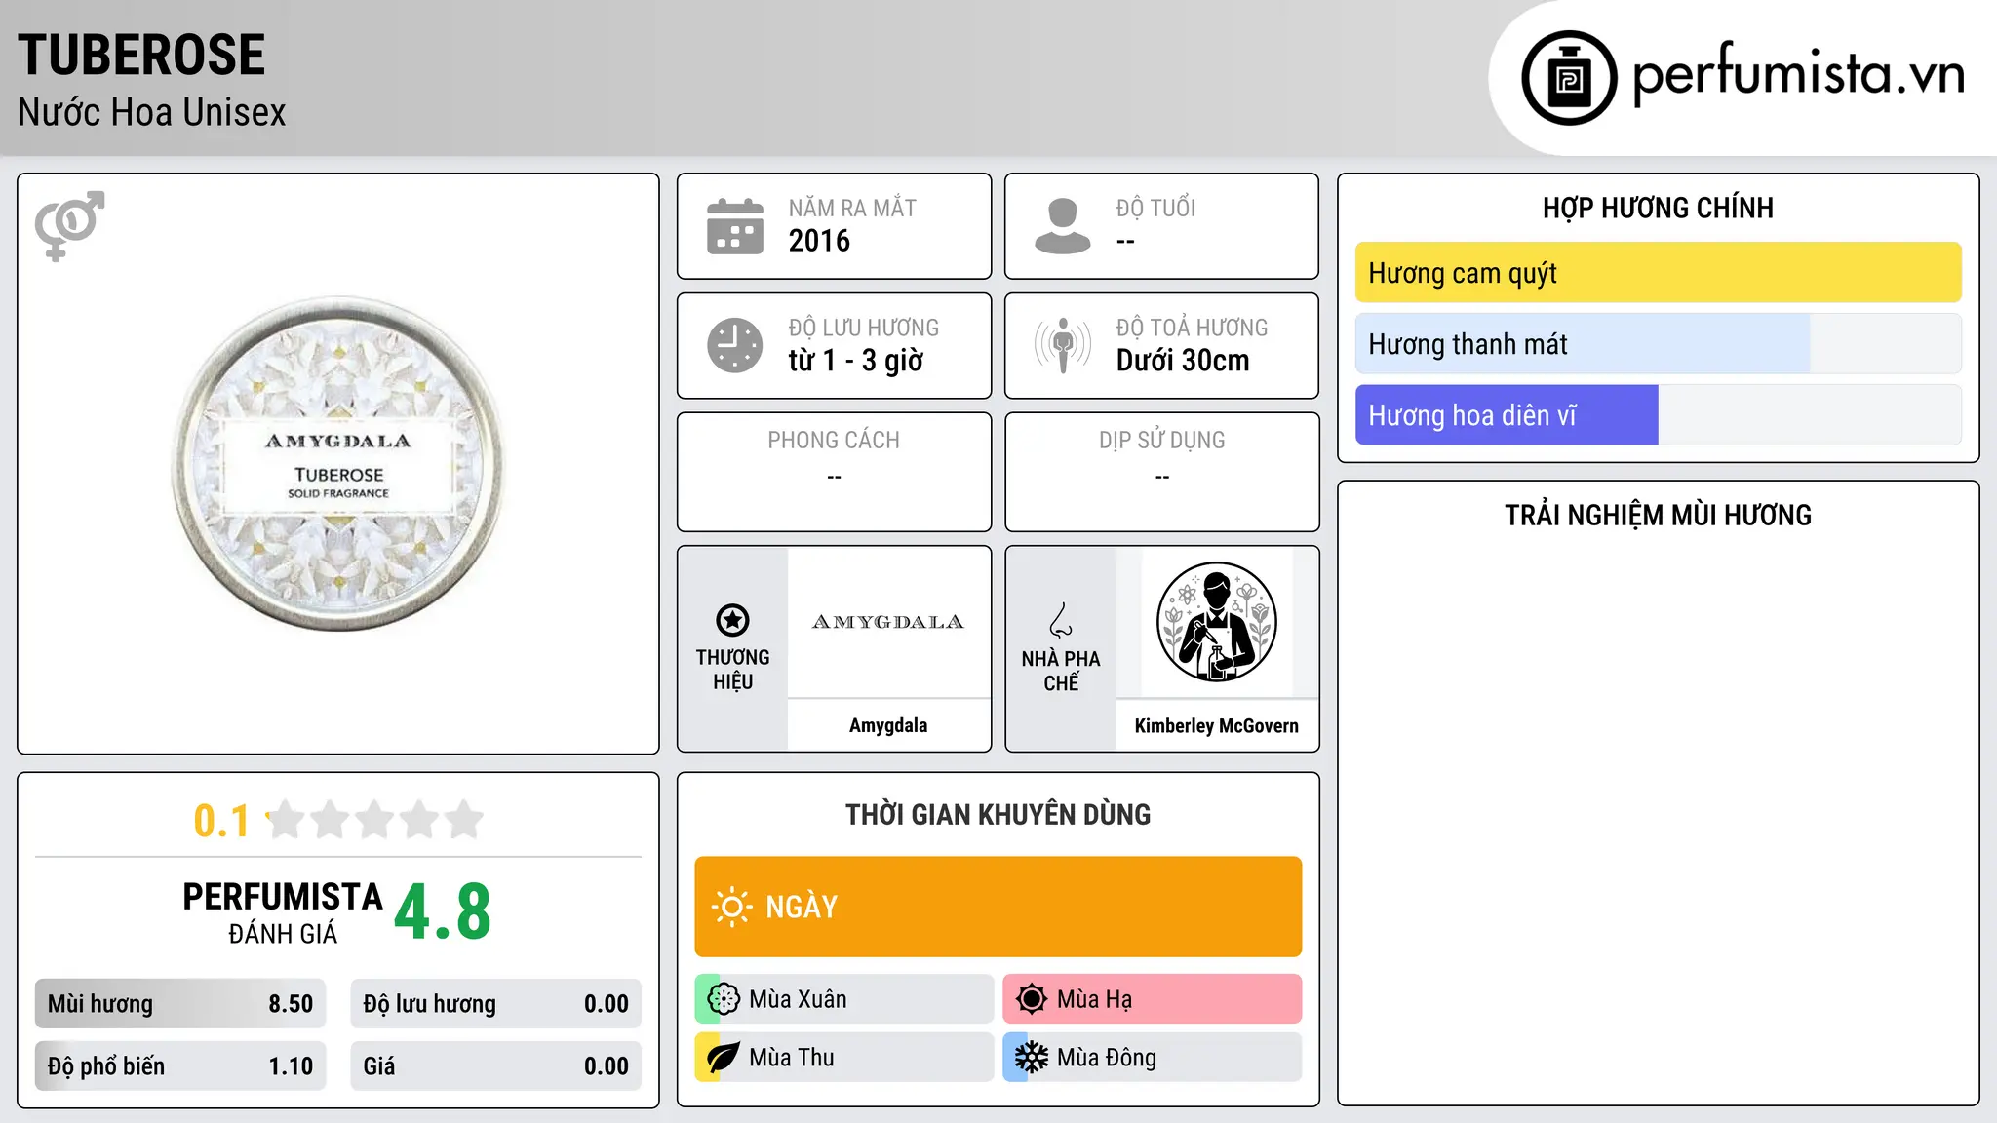
Task: Click the five-star rating row
Action: click(374, 820)
